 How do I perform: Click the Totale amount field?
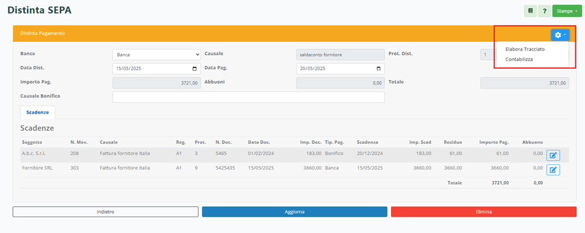click(x=524, y=83)
